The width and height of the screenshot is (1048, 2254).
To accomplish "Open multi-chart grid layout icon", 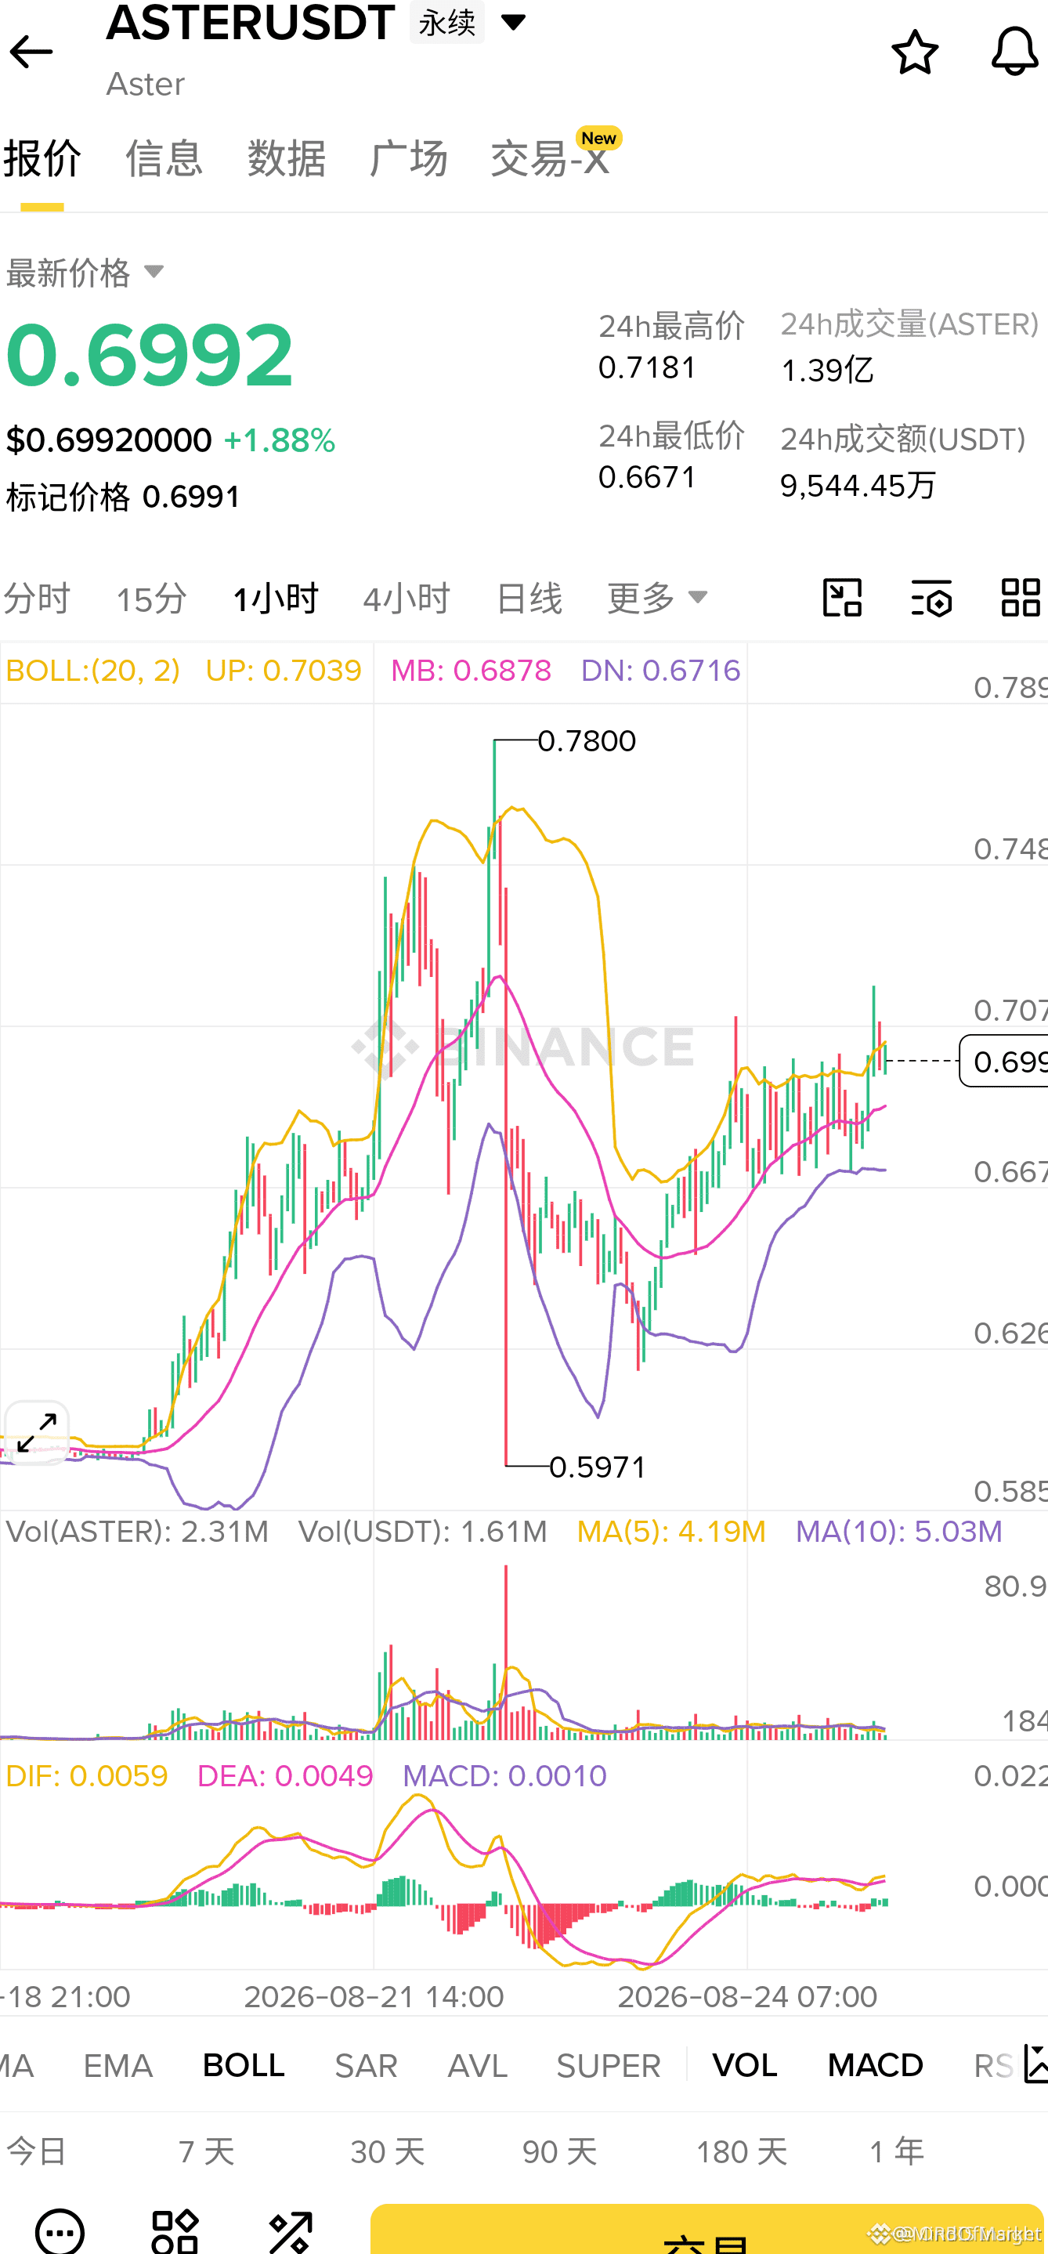I will click(x=1021, y=598).
